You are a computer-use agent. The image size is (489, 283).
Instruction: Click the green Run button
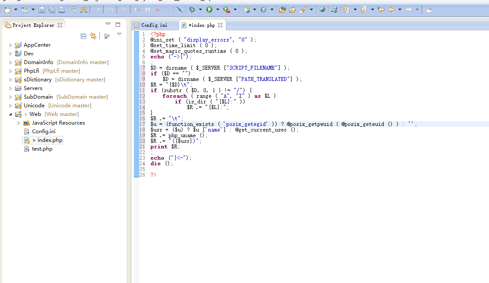tap(209, 10)
